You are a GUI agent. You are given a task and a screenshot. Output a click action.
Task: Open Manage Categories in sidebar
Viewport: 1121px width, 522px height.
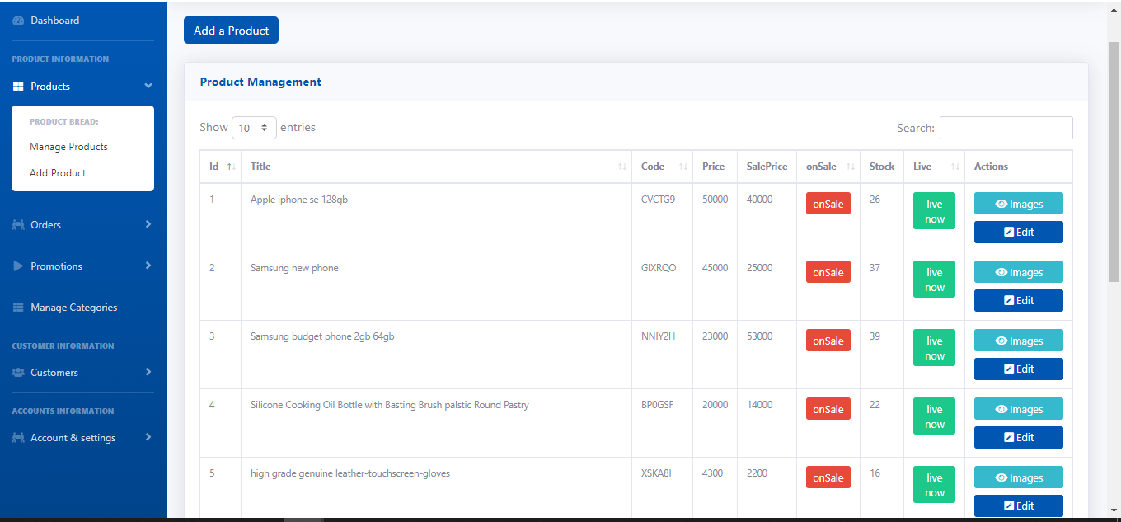[x=74, y=308]
